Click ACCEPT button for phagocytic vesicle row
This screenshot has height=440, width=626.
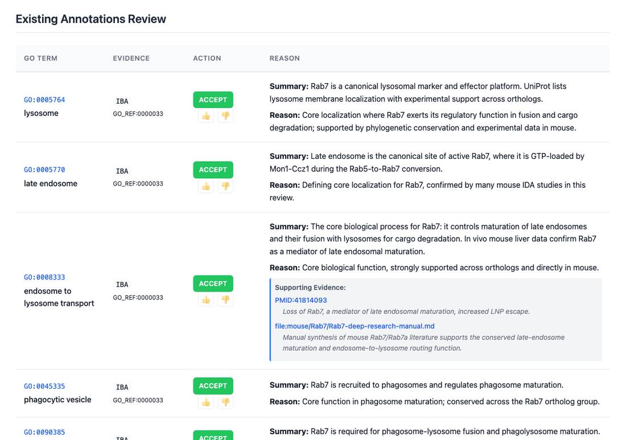tap(213, 386)
